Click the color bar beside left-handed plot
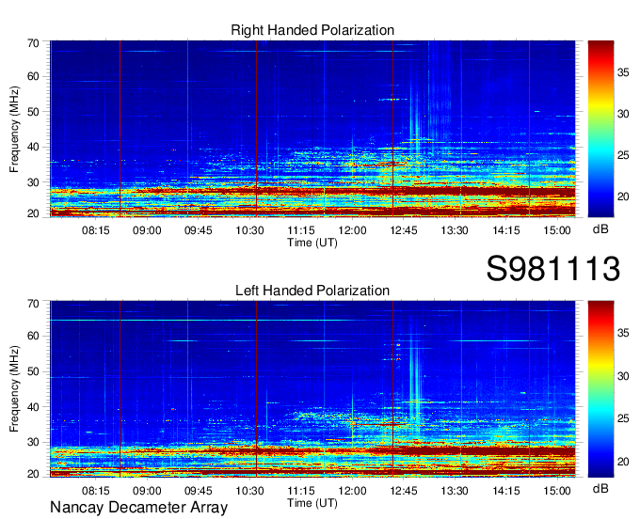 tap(600, 389)
